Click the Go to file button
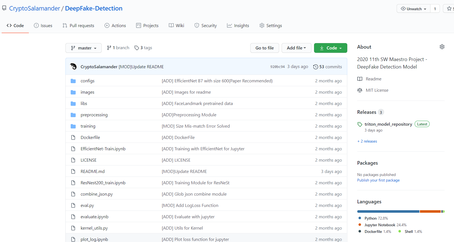 [265, 48]
